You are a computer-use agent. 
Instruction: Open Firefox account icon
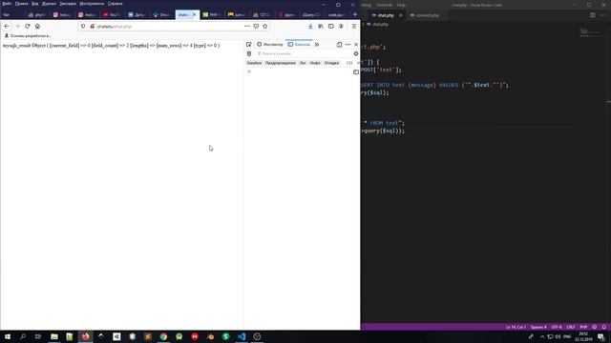[341, 26]
